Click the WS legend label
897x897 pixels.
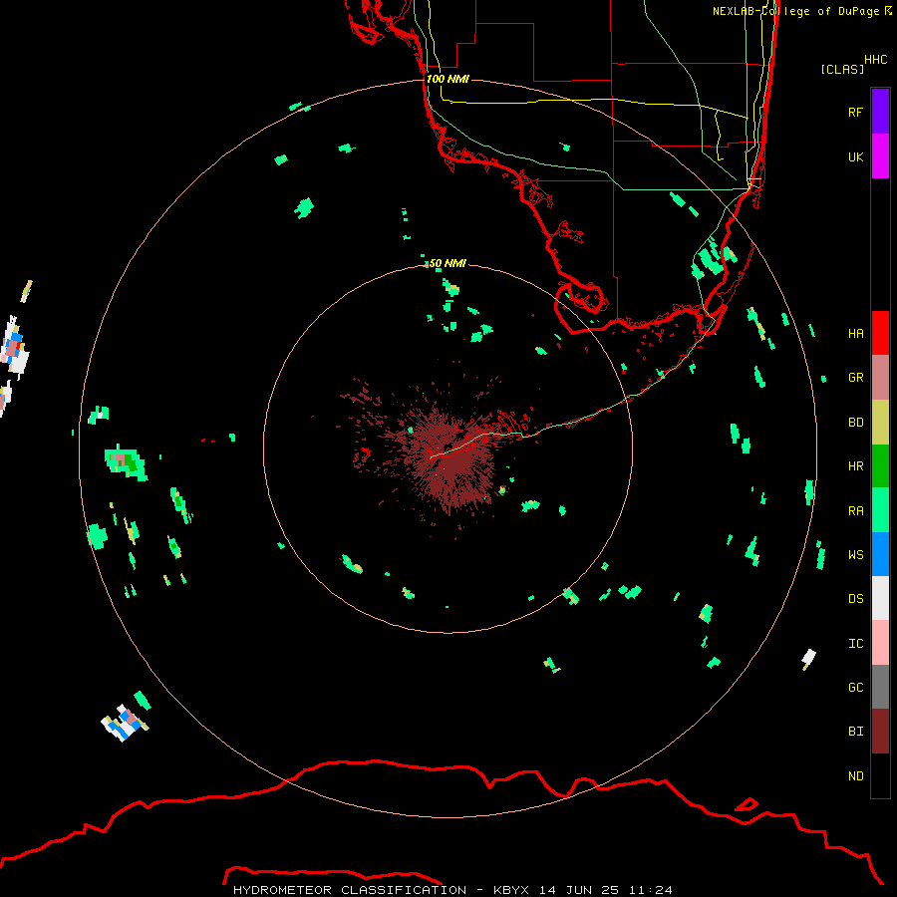855,554
